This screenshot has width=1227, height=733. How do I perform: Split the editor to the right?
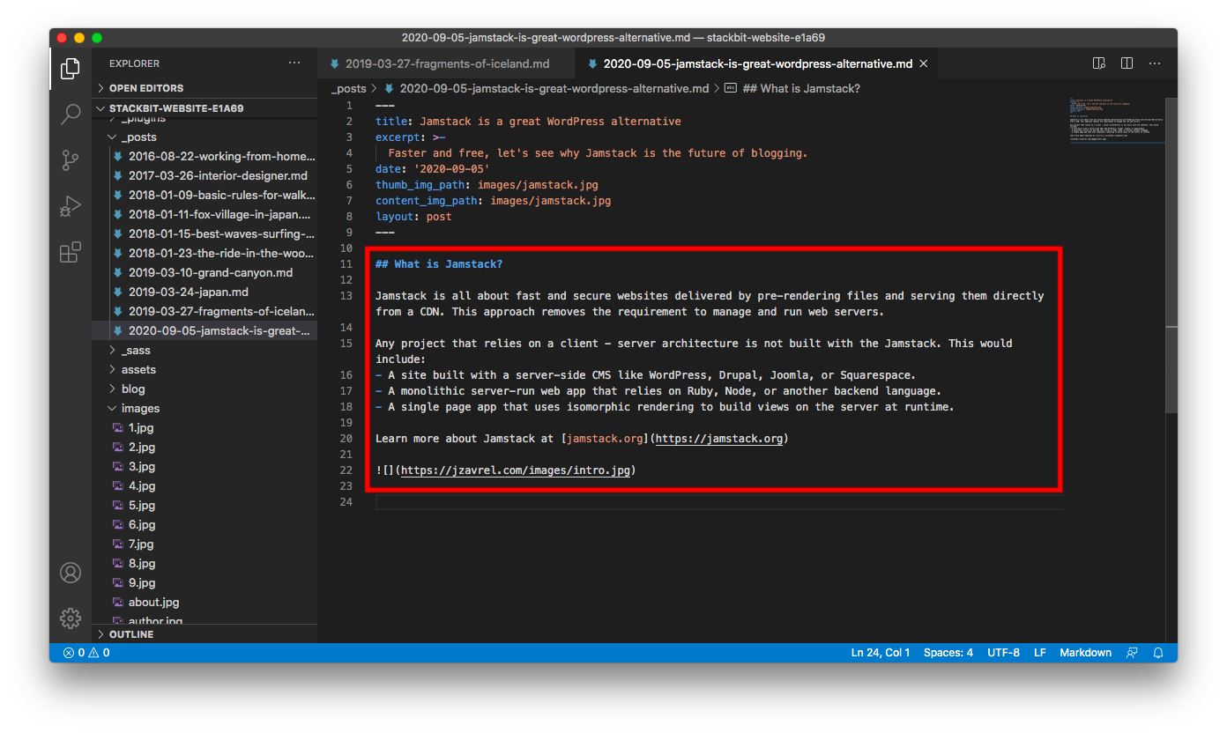click(1127, 63)
